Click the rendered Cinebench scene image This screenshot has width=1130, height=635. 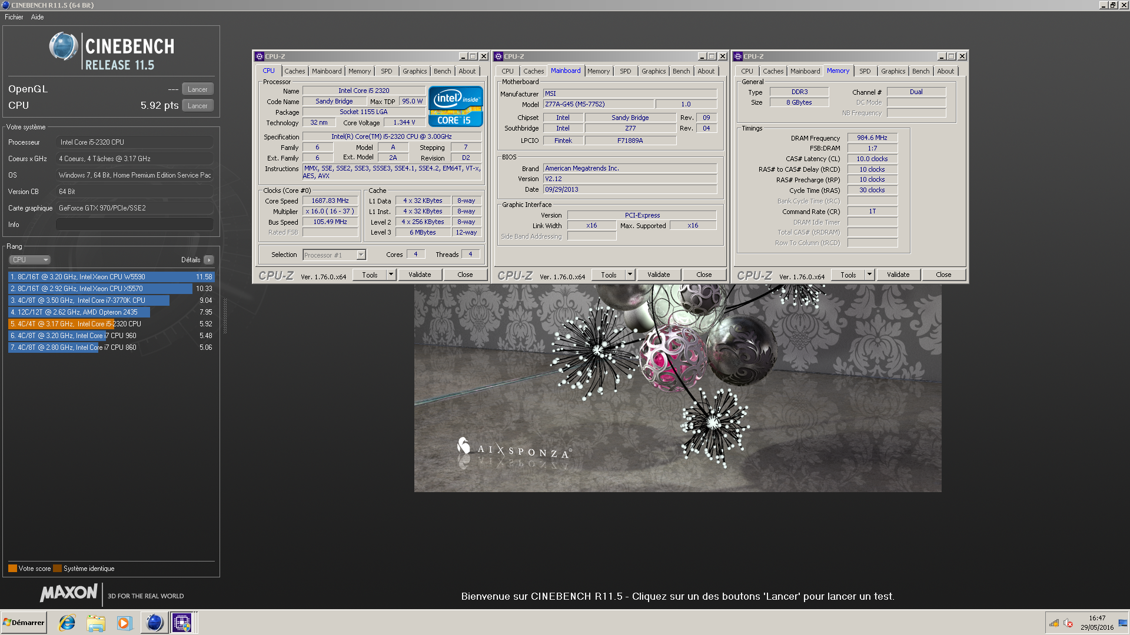(677, 389)
